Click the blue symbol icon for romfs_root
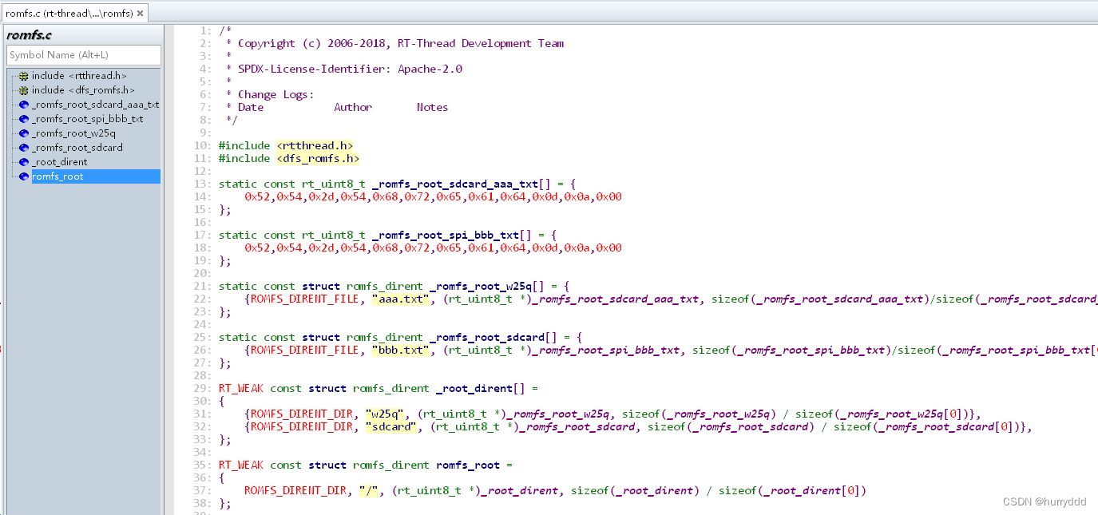Image resolution: width=1098 pixels, height=515 pixels. point(24,176)
